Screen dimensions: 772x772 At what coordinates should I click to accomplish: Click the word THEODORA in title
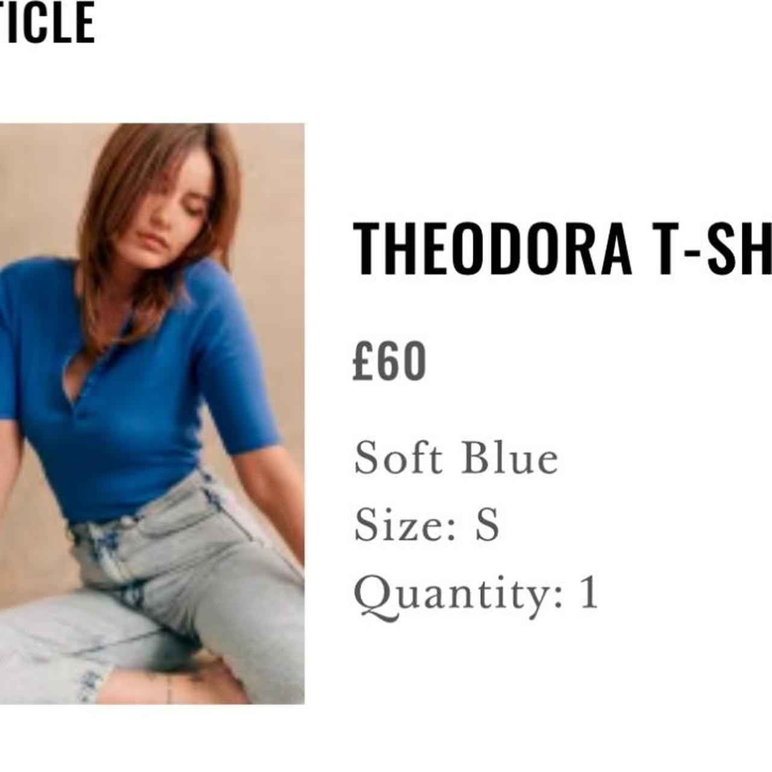click(x=492, y=249)
